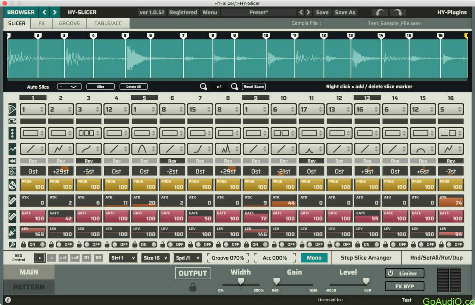This screenshot has height=305, width=475.
Task: Click the zoom in magnifier icon
Action: pos(204,87)
